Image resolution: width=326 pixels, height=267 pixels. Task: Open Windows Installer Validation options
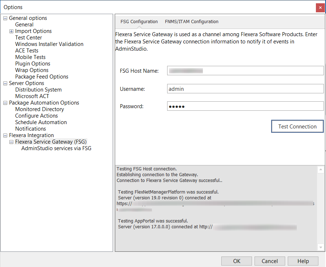point(49,44)
